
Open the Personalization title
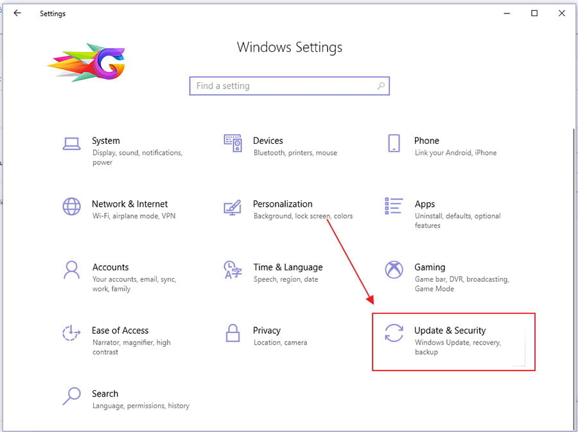[x=283, y=204]
